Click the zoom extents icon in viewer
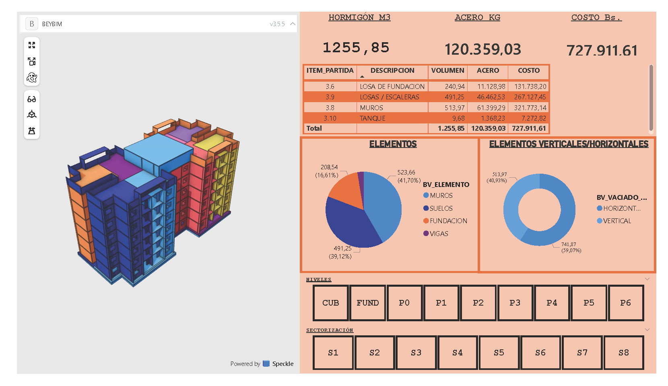The width and height of the screenshot is (668, 386). coord(32,45)
